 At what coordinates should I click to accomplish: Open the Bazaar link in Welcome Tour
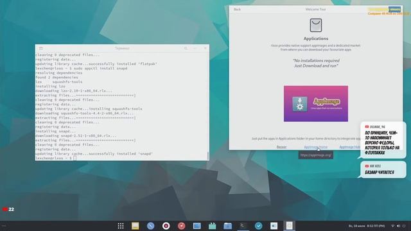coord(281,147)
